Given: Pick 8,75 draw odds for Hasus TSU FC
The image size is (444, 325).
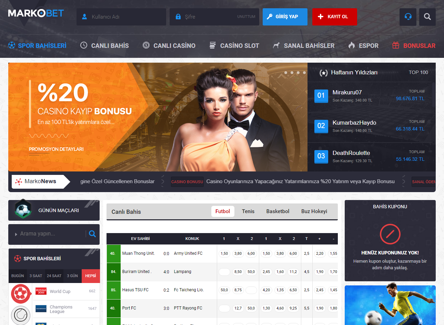Looking at the screenshot, I should click(x=238, y=290).
